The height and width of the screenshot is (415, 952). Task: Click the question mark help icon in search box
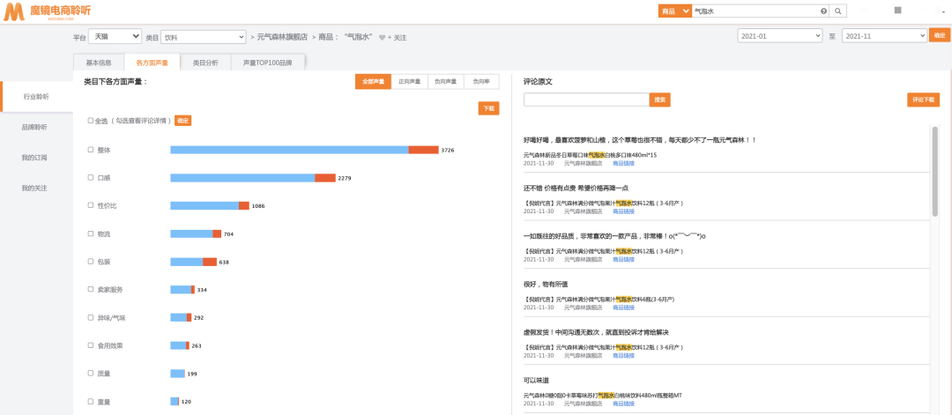[x=824, y=11]
